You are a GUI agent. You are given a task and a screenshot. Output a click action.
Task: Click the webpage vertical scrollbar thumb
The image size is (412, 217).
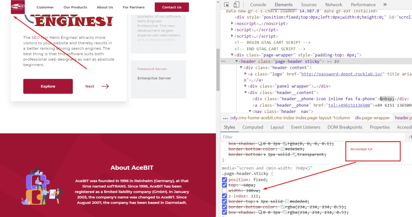pyautogui.click(x=218, y=70)
